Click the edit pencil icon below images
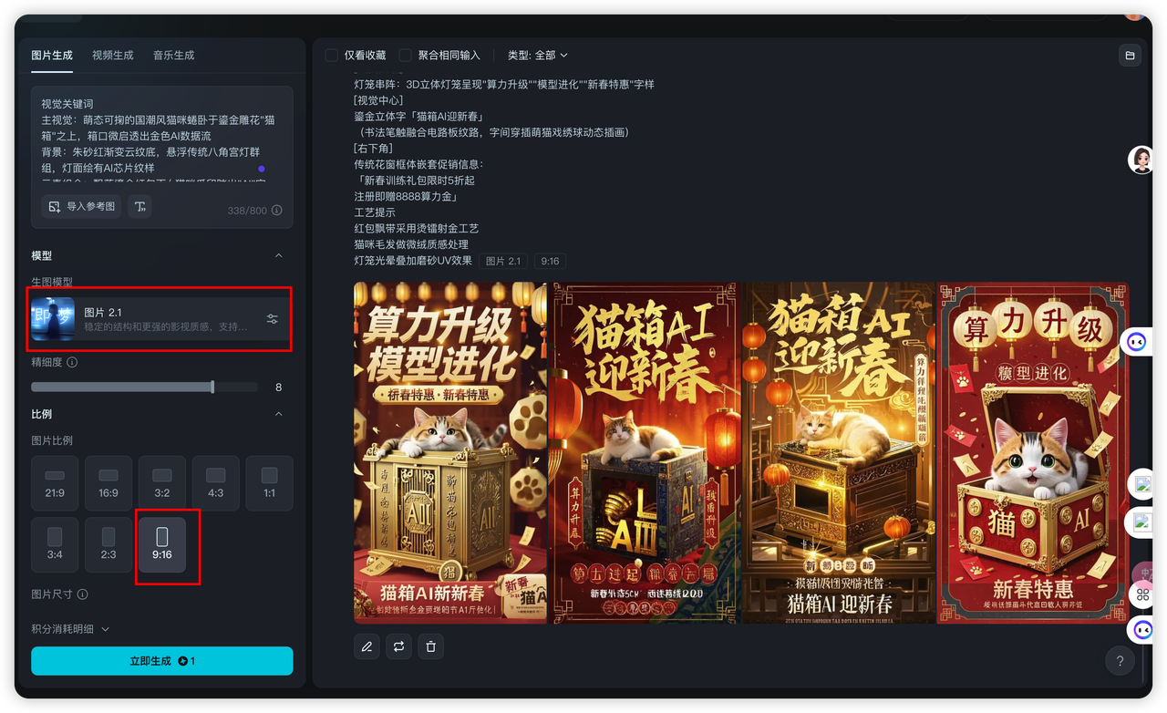The height and width of the screenshot is (713, 1167). point(367,646)
